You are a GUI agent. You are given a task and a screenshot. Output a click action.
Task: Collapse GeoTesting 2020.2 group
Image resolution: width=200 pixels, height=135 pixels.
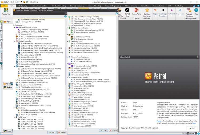(68, 41)
